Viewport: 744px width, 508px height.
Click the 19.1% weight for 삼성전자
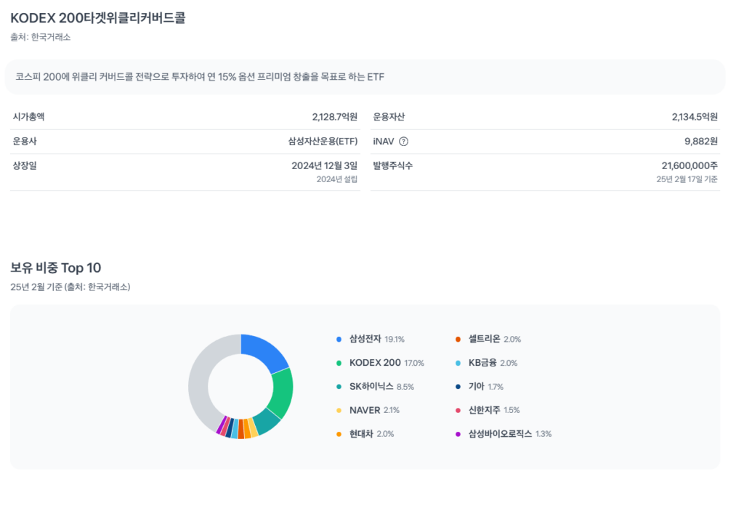click(395, 340)
